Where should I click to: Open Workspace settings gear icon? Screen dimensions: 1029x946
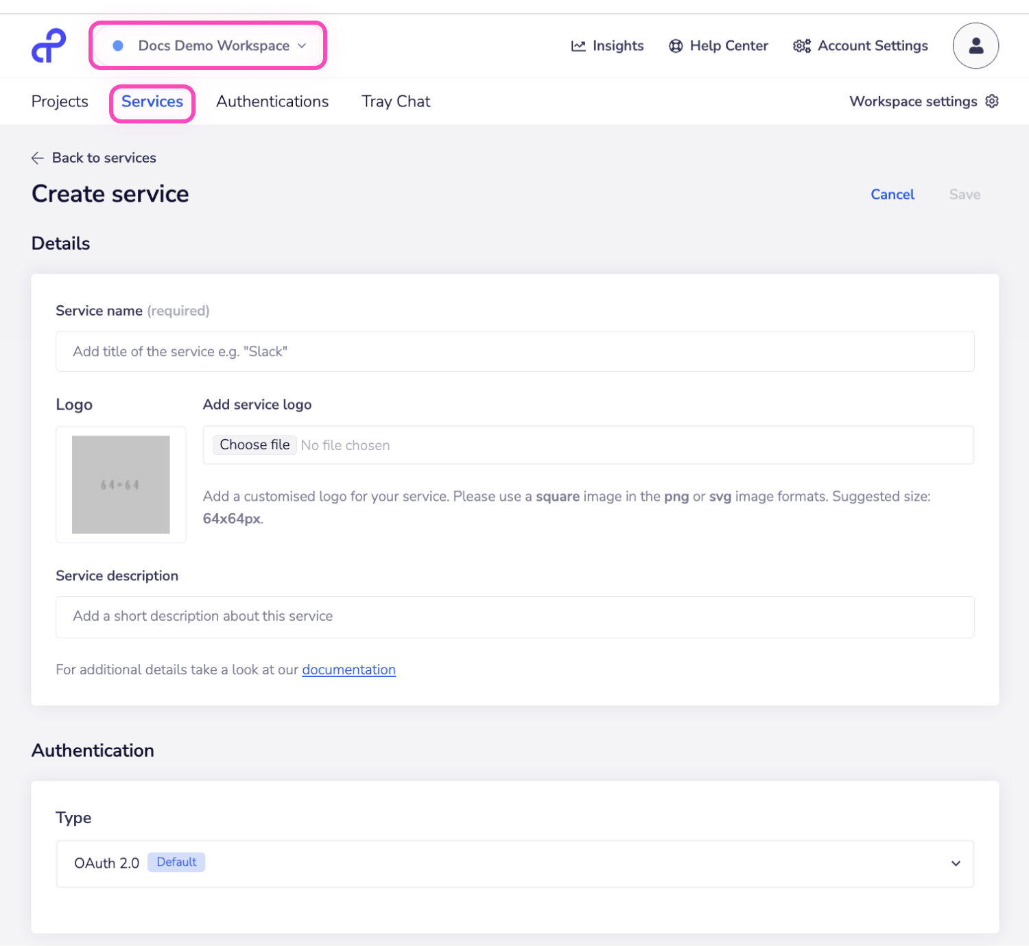[x=992, y=101]
